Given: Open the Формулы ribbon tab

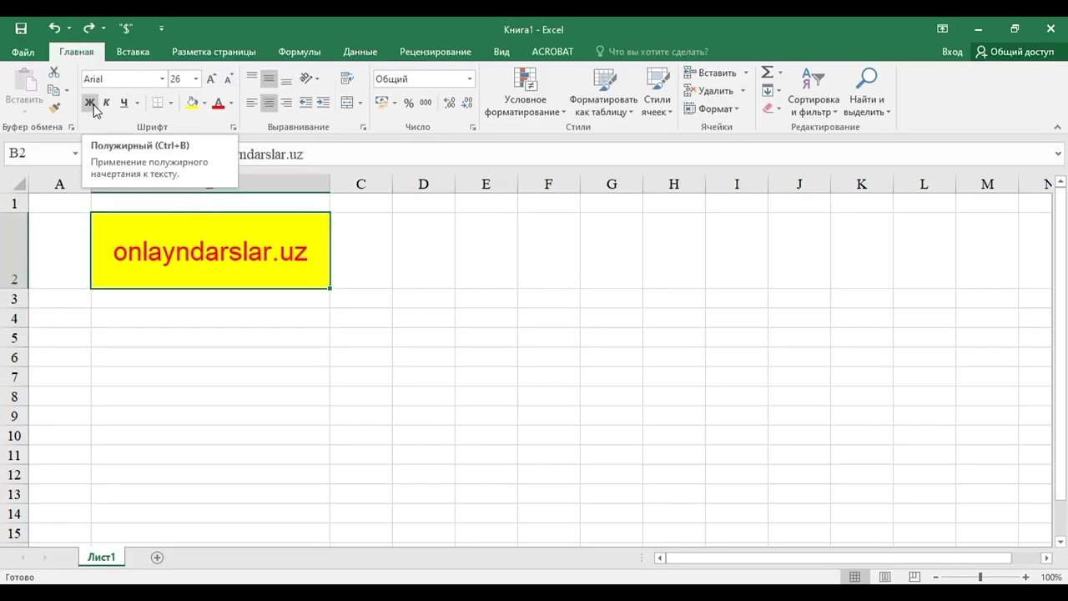Looking at the screenshot, I should click(300, 52).
